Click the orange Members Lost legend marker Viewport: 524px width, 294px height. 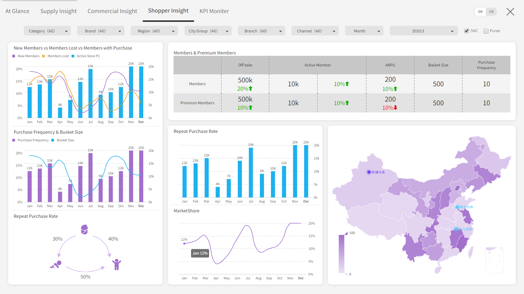(43, 56)
